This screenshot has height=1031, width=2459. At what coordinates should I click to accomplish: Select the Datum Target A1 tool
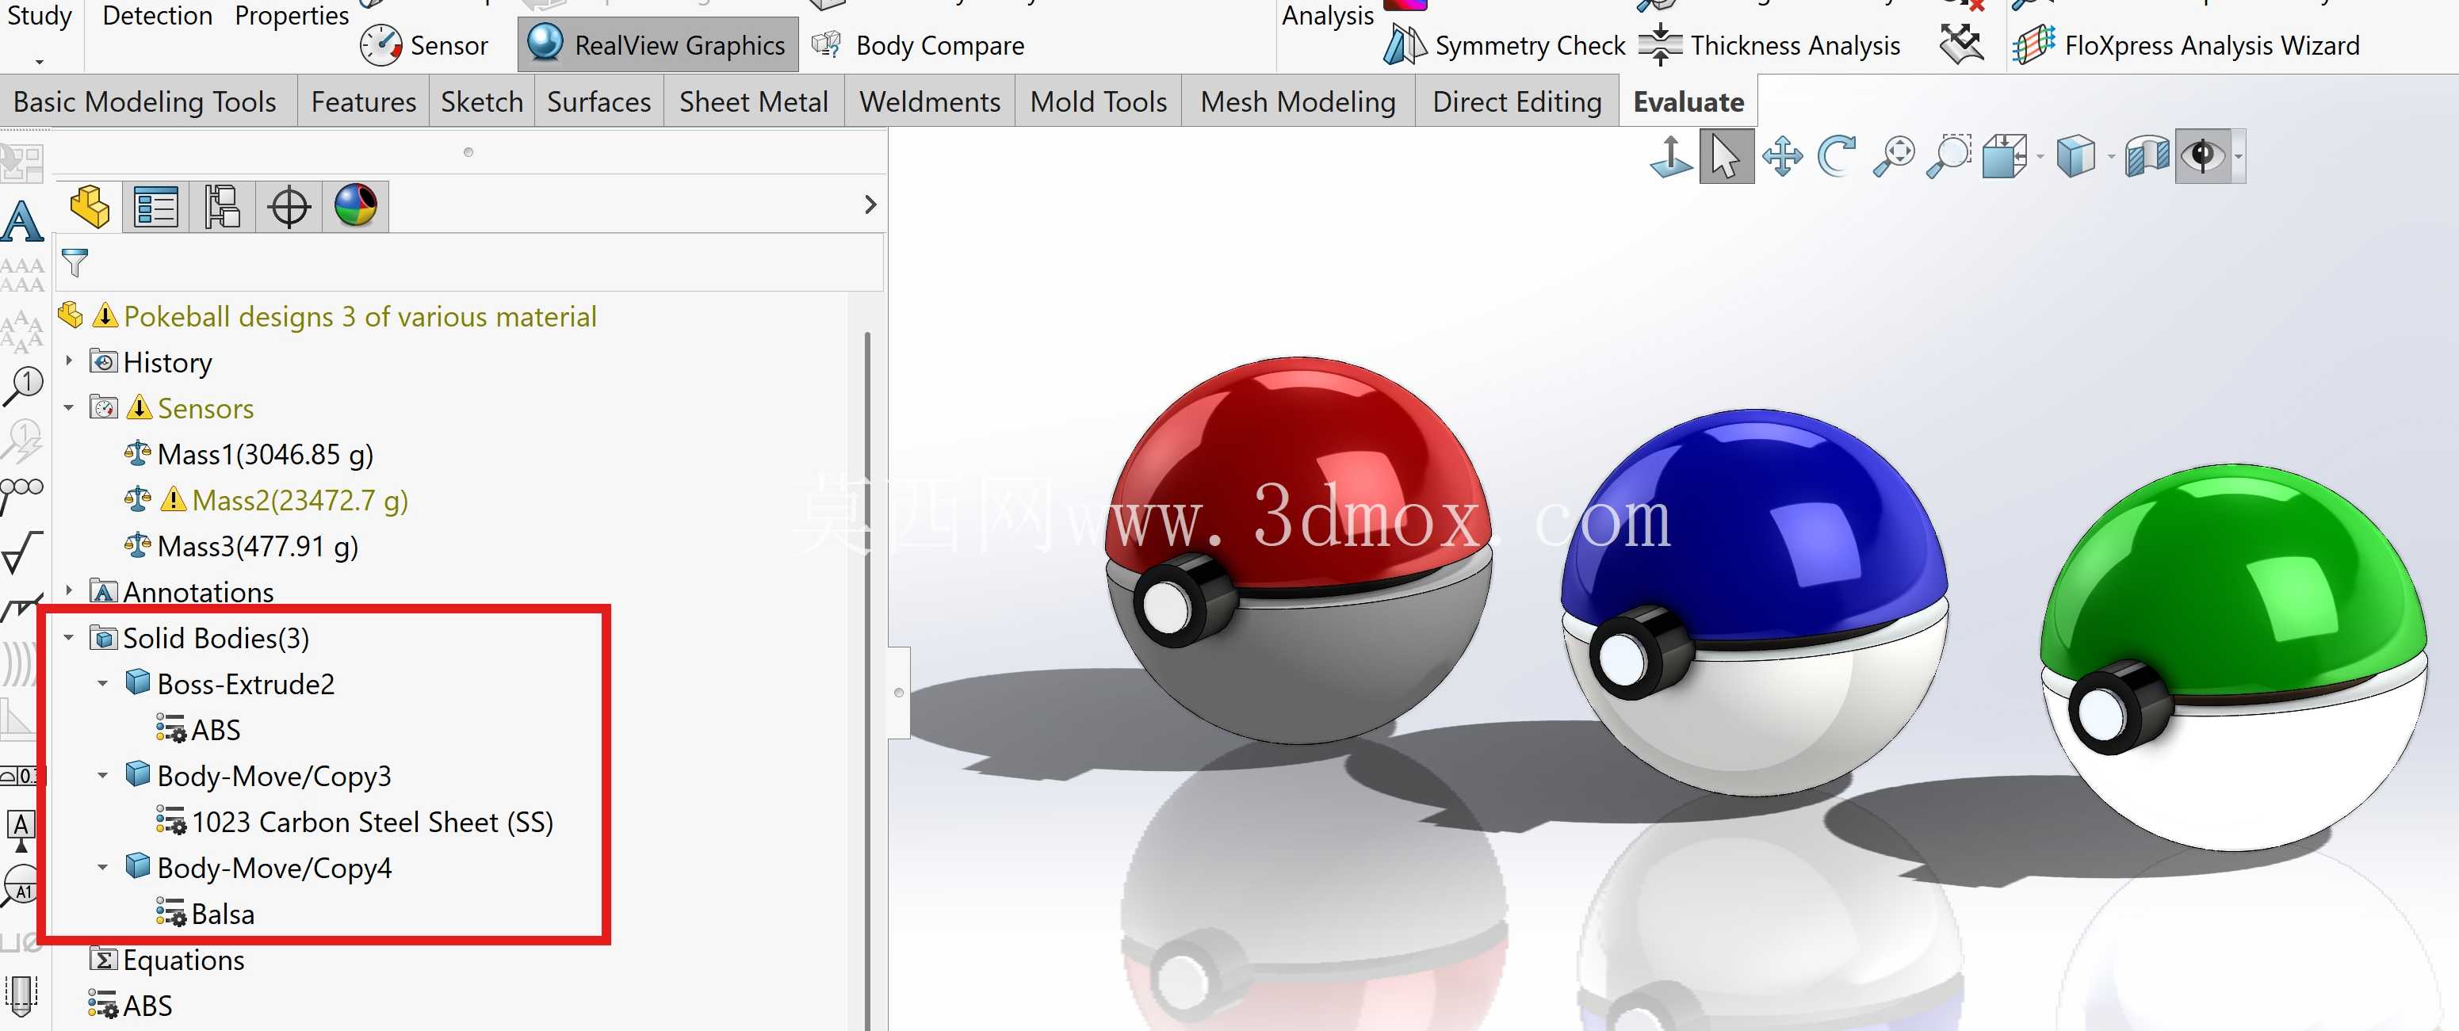point(21,887)
